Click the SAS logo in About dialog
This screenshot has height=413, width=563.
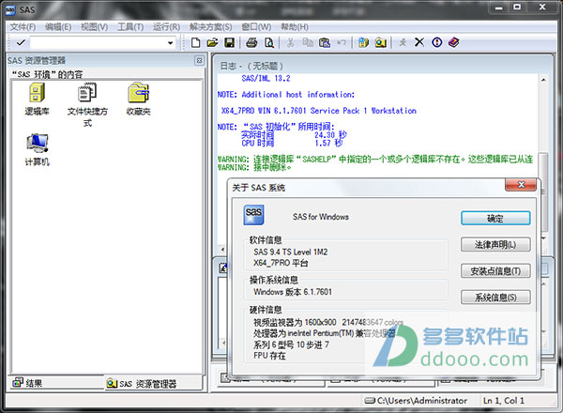pos(253,215)
